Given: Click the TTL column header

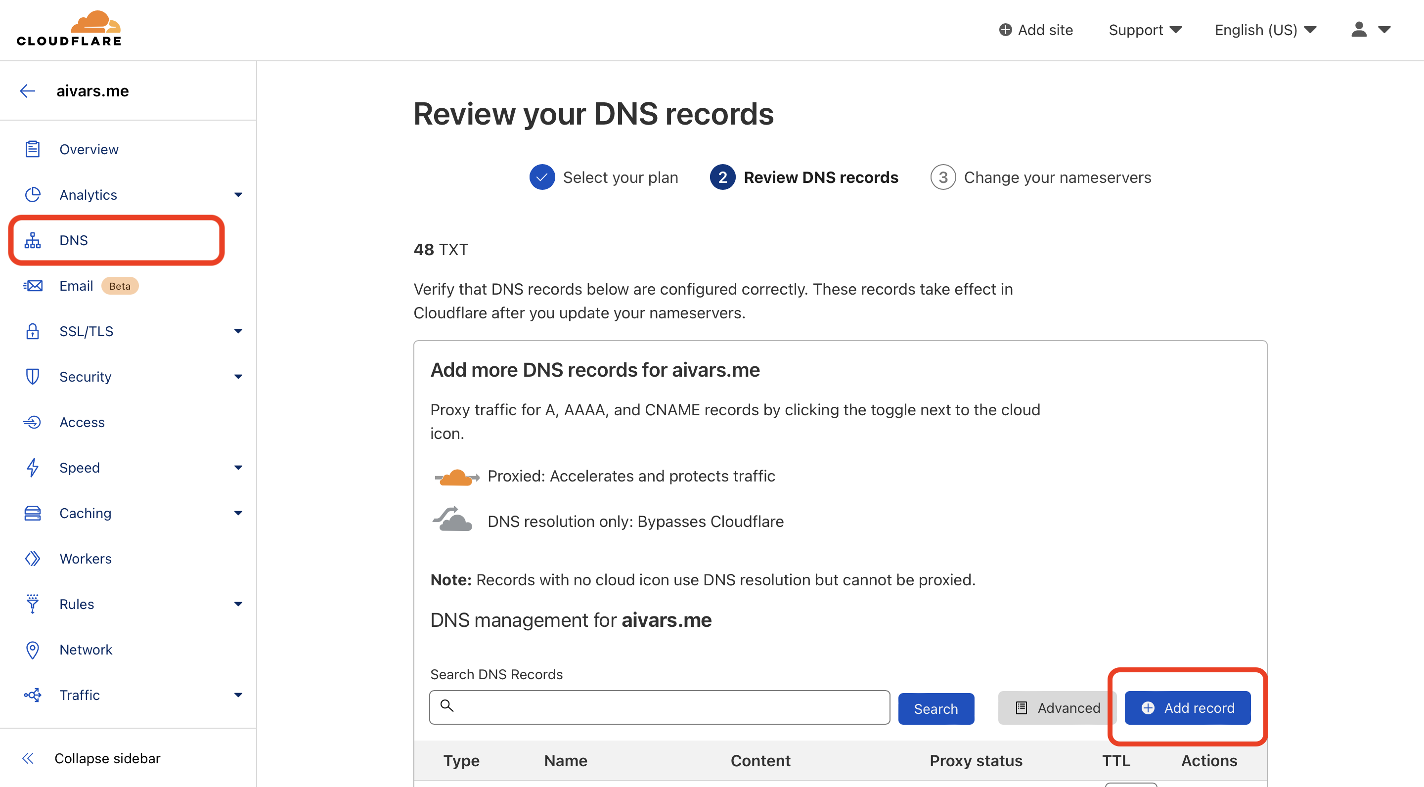Looking at the screenshot, I should click(x=1116, y=760).
